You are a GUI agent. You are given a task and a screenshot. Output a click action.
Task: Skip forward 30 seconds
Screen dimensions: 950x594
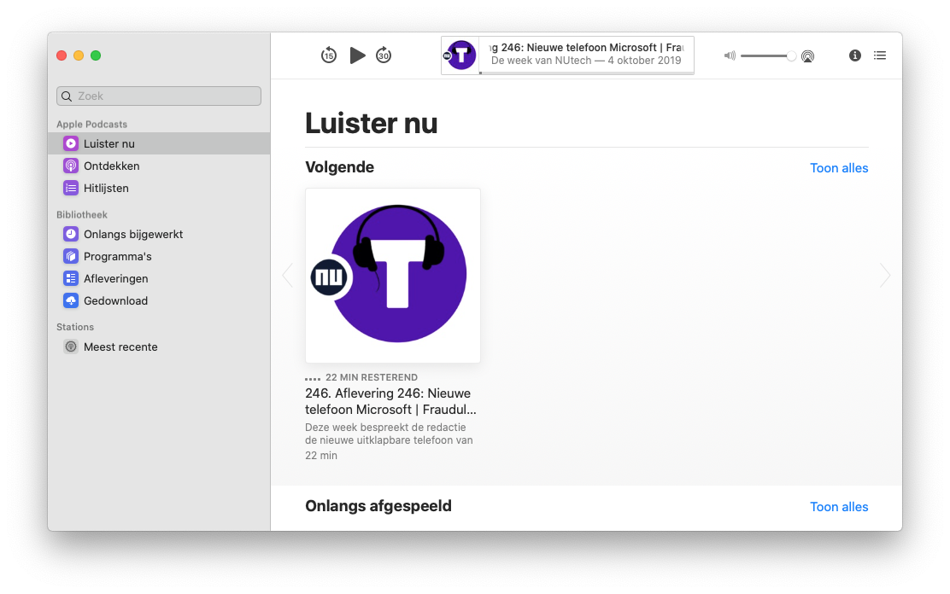384,55
